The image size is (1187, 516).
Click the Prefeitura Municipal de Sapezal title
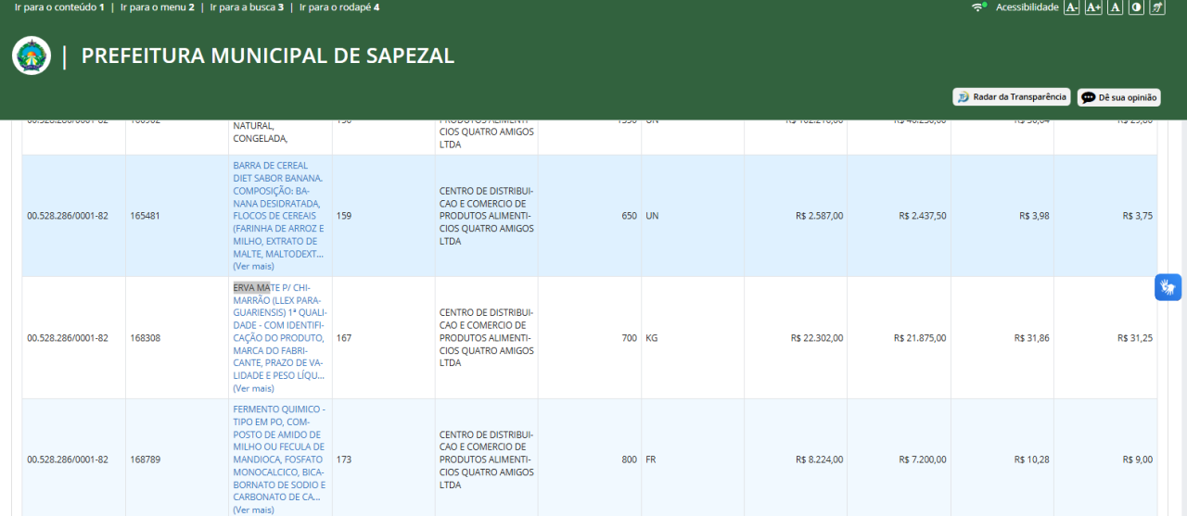[268, 56]
